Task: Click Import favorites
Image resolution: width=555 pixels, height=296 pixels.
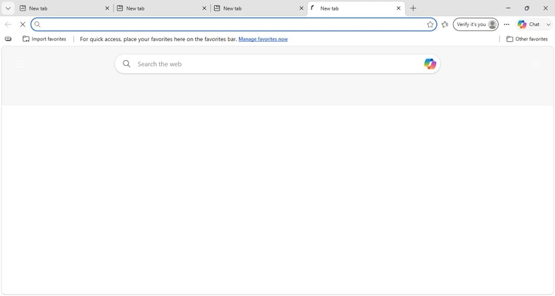Action: (44, 39)
